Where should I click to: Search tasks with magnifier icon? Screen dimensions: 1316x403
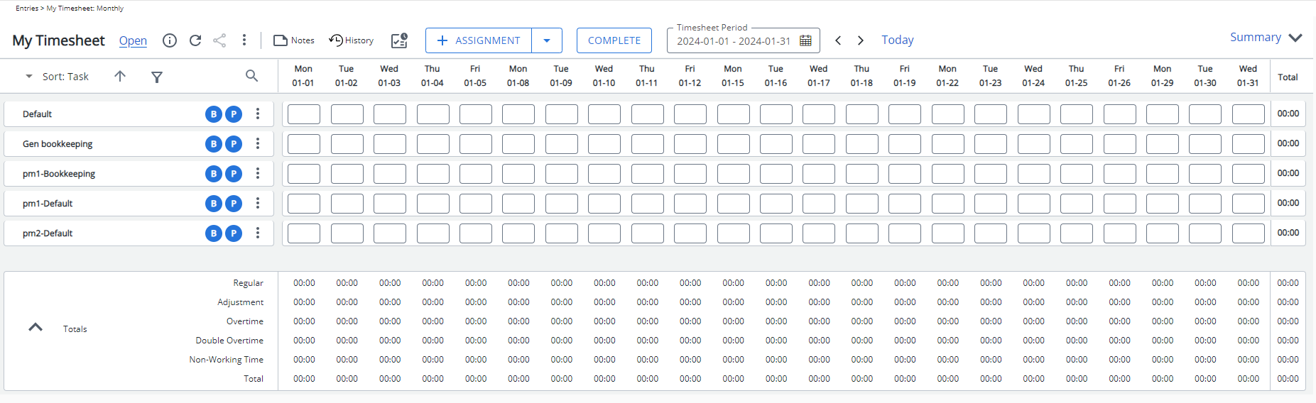tap(251, 76)
